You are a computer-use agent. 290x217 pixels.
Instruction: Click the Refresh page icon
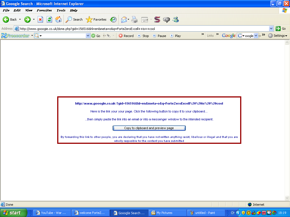pos(49,19)
